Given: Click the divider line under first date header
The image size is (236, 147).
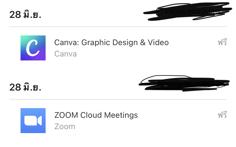Looking at the screenshot, I should [x=118, y=27].
